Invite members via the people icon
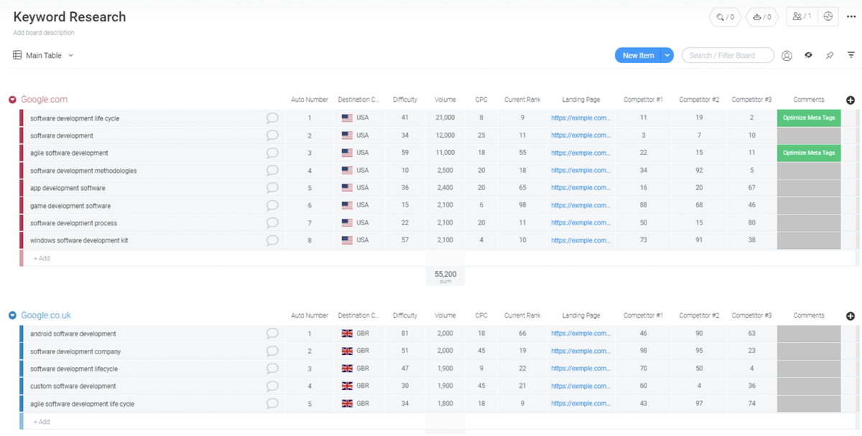 pos(799,16)
